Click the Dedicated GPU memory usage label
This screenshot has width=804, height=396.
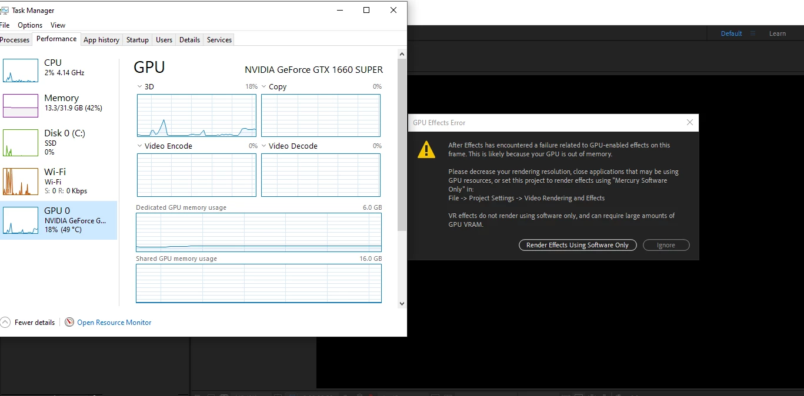[181, 207]
